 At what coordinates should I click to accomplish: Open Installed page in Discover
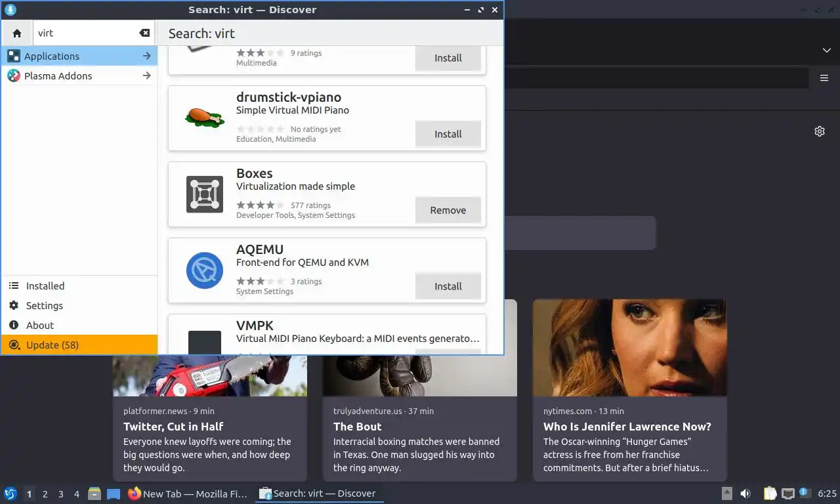click(x=79, y=285)
